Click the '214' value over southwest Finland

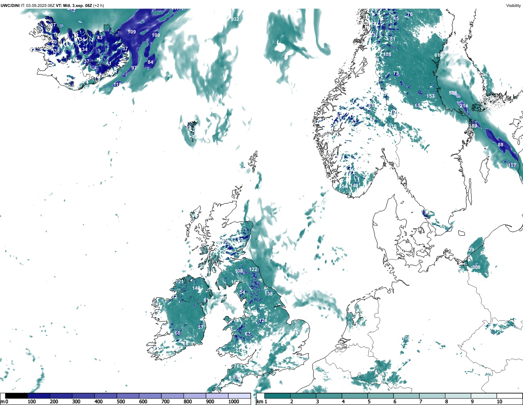(x=464, y=106)
